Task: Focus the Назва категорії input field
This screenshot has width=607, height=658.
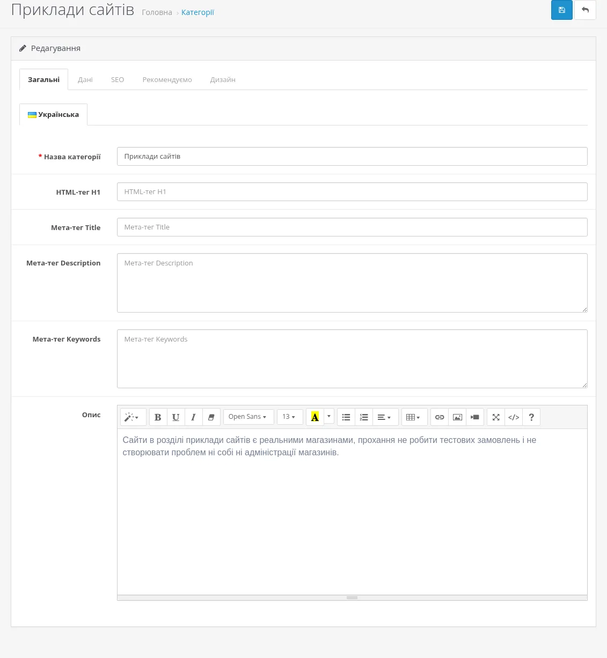Action: click(x=352, y=157)
